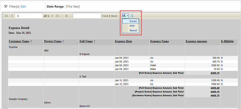Image resolution: width=241 pixels, height=109 pixels.
Task: Click the 2260.75 sub total
Action: pyautogui.click(x=215, y=73)
